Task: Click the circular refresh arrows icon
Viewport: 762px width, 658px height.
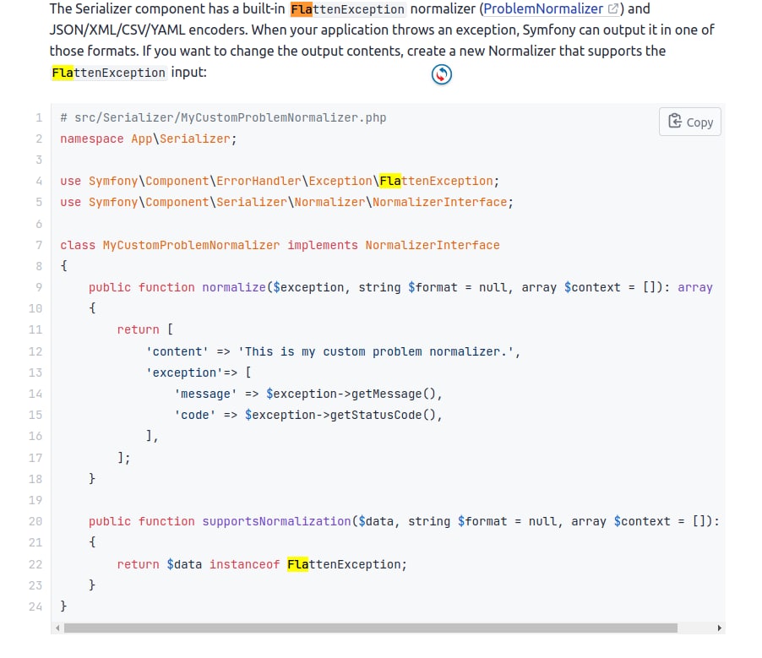Action: point(442,74)
